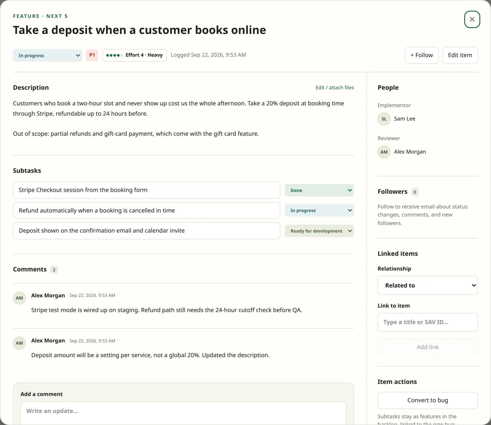This screenshot has height=425, width=491.
Task: Change status of the Refund automatically subtask
Action: [x=319, y=210]
